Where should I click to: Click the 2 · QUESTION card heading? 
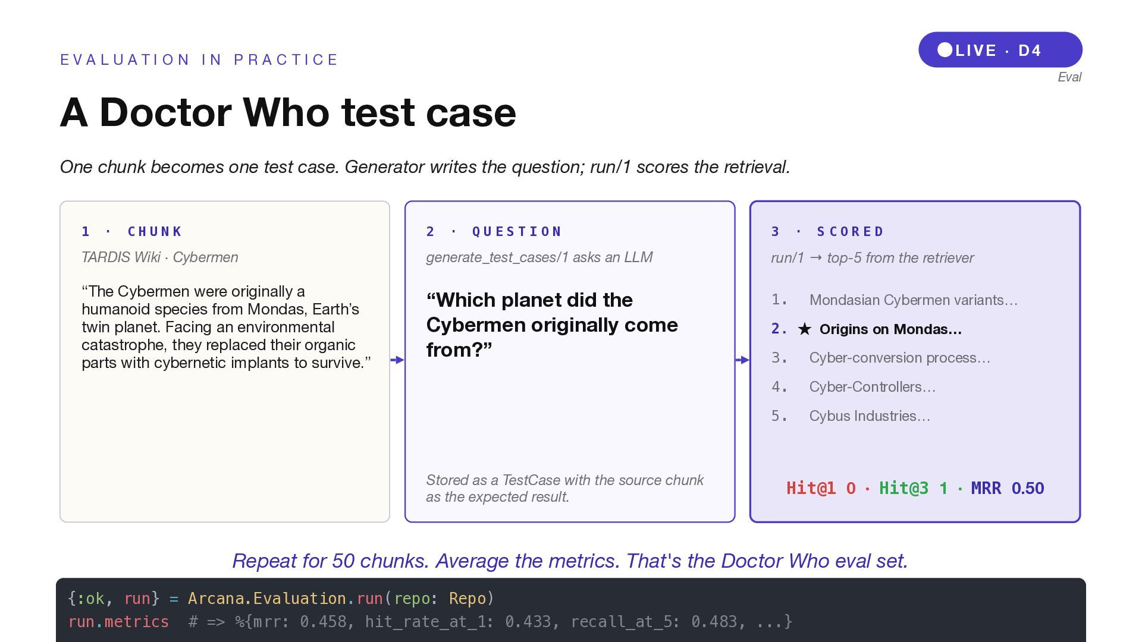(x=494, y=231)
